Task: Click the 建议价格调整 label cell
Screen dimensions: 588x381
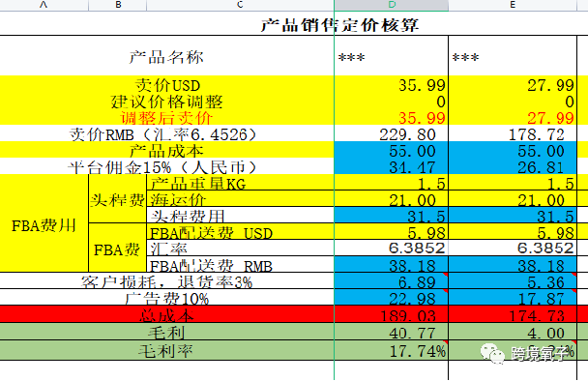Action: pos(167,102)
